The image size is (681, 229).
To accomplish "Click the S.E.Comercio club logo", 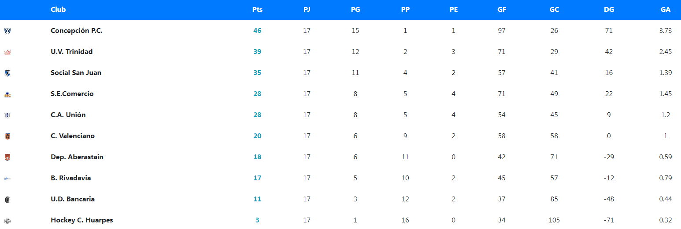I will (x=7, y=94).
